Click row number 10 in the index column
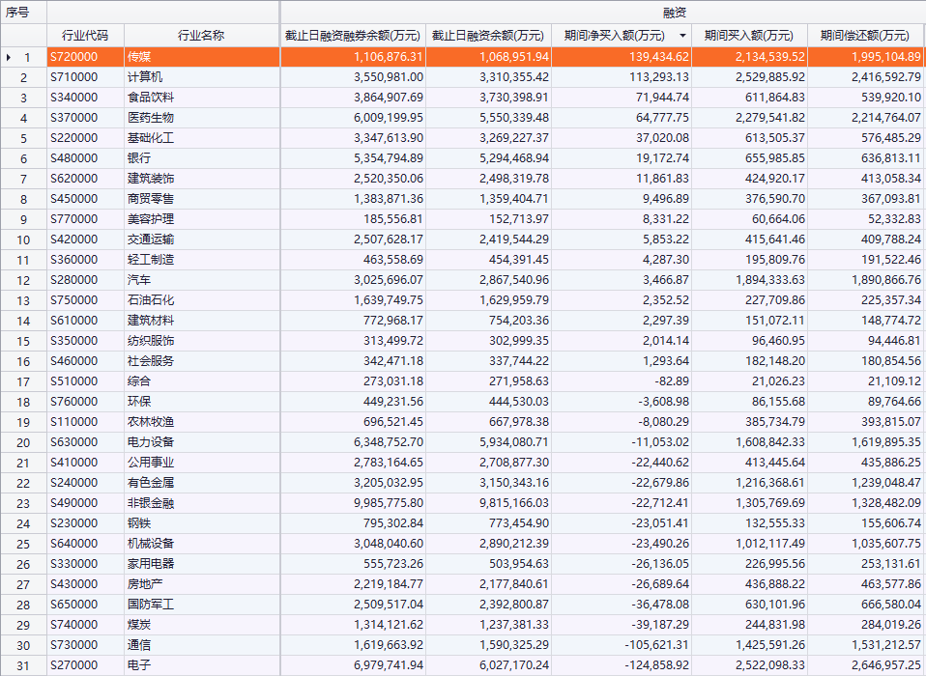926x676 pixels. pyautogui.click(x=24, y=239)
